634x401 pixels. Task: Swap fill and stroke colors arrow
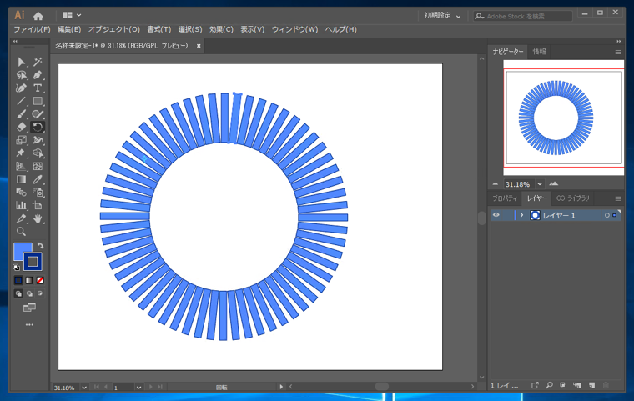click(40, 246)
